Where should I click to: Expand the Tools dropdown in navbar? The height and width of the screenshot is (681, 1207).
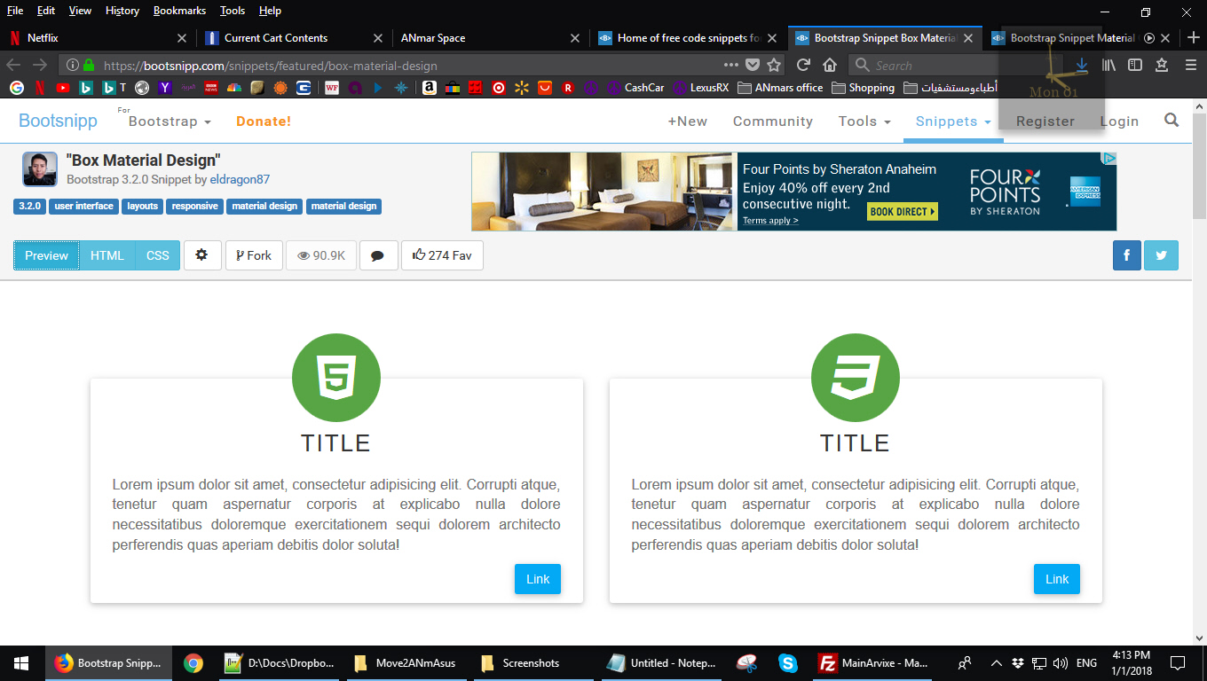coord(864,121)
